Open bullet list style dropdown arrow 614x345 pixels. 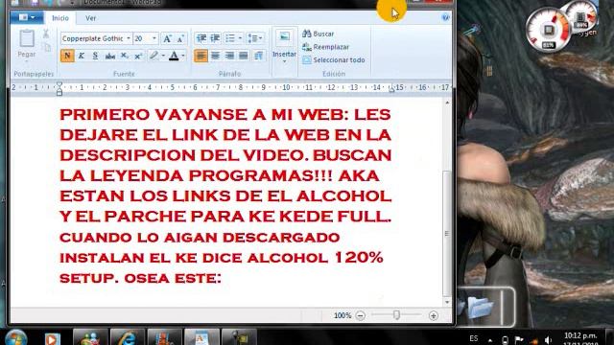pos(240,38)
